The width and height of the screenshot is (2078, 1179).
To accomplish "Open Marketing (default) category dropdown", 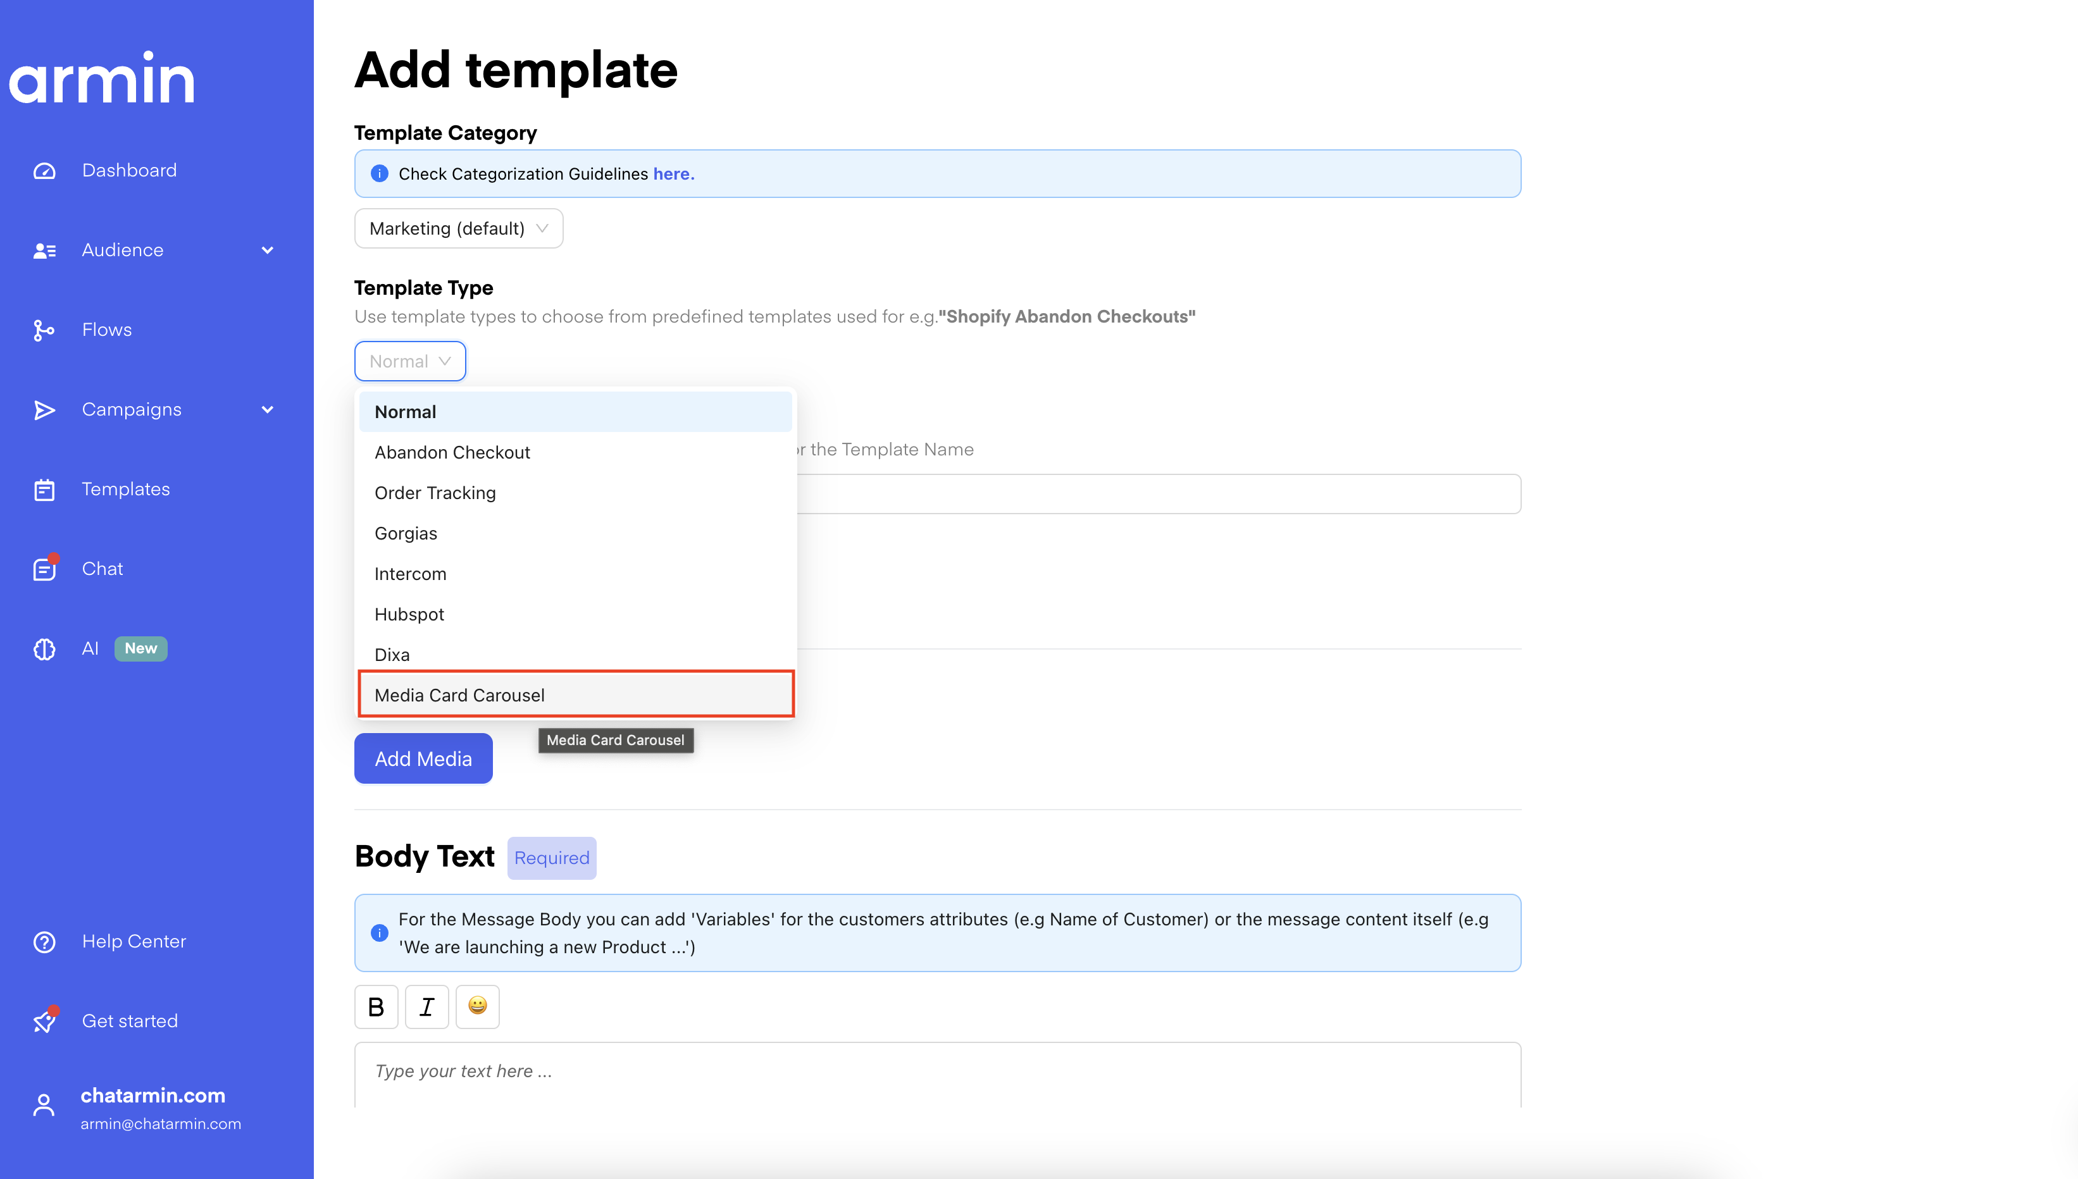I will [458, 228].
